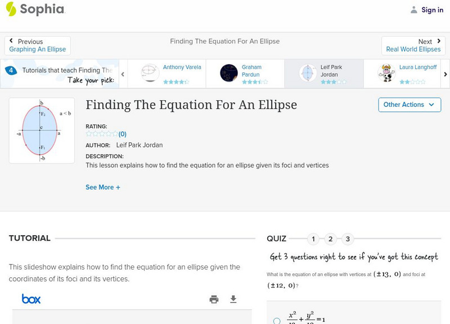The width and height of the screenshot is (450, 324).
Task: Click quiz progress step 1
Action: click(x=313, y=238)
